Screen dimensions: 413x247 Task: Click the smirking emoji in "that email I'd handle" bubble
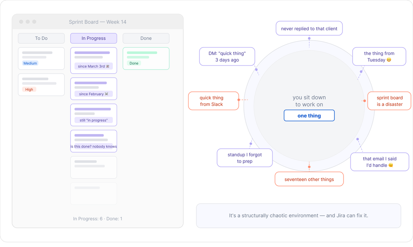[390, 165]
